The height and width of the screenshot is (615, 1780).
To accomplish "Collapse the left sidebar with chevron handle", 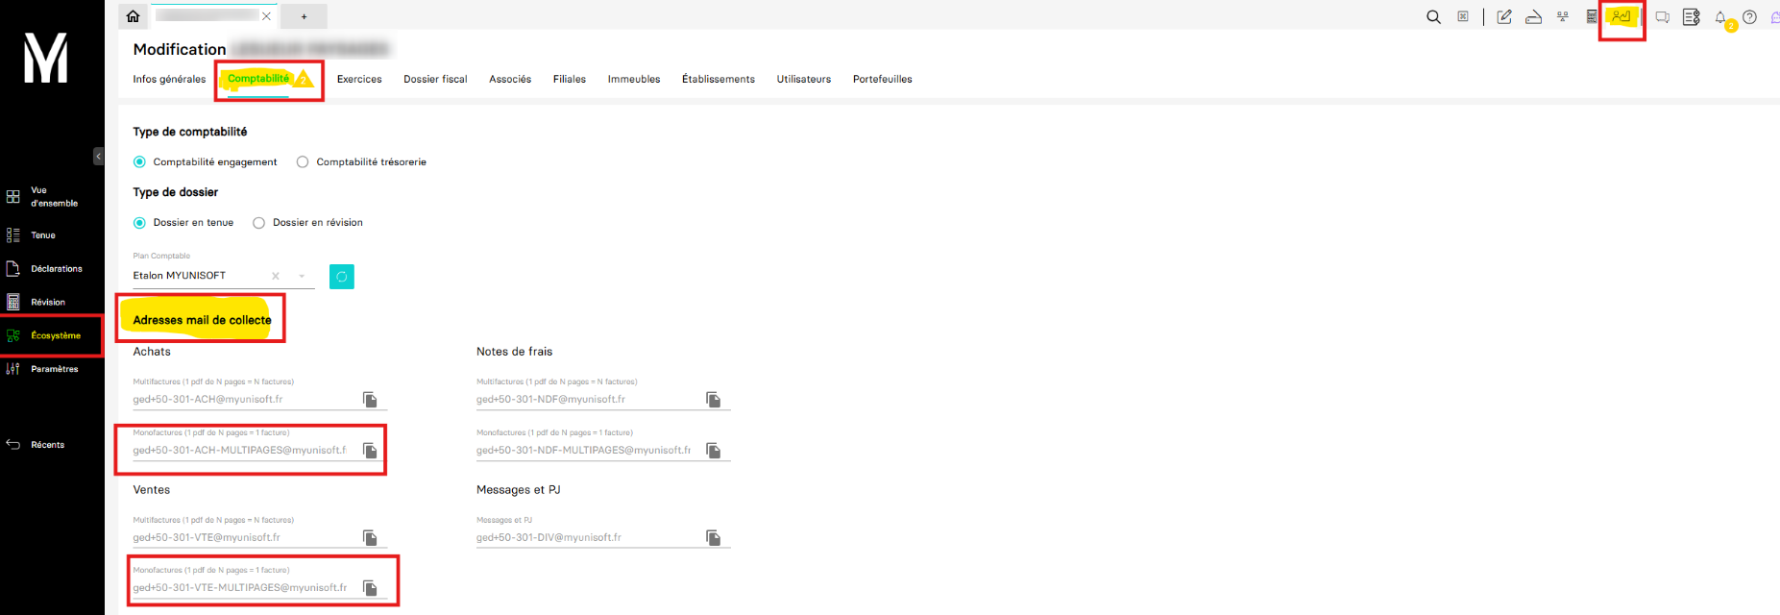I will pyautogui.click(x=98, y=157).
